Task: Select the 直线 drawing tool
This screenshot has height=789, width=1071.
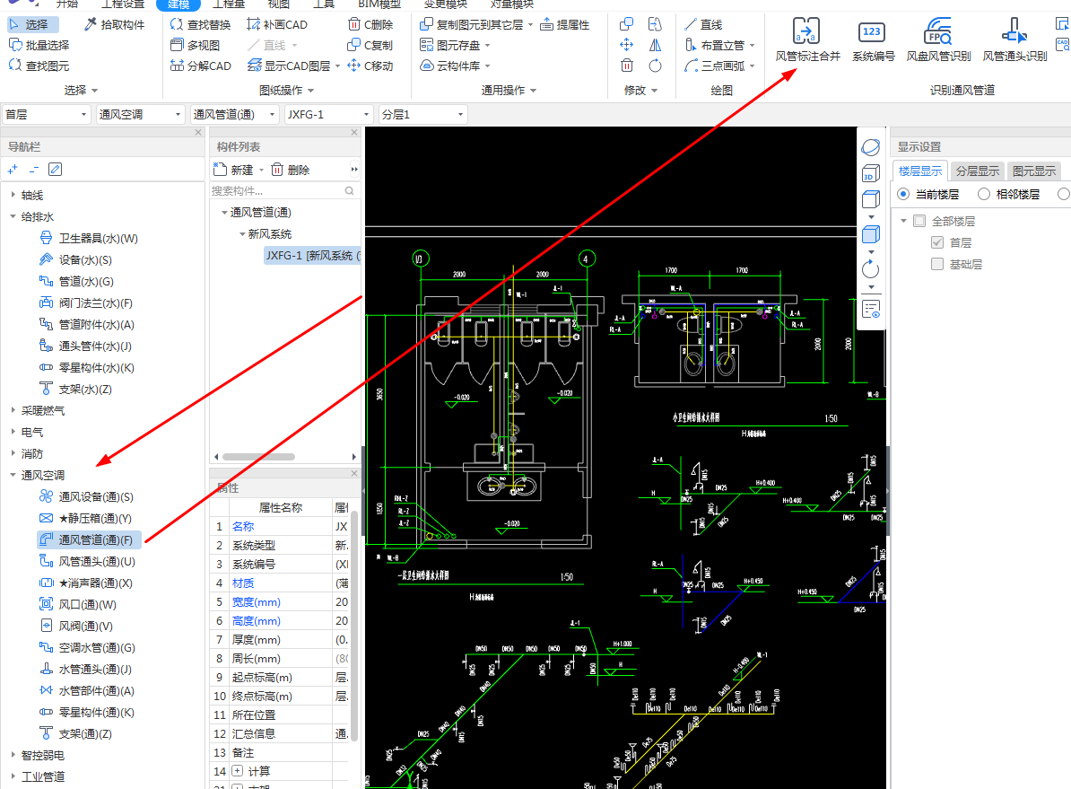Action: click(x=703, y=24)
